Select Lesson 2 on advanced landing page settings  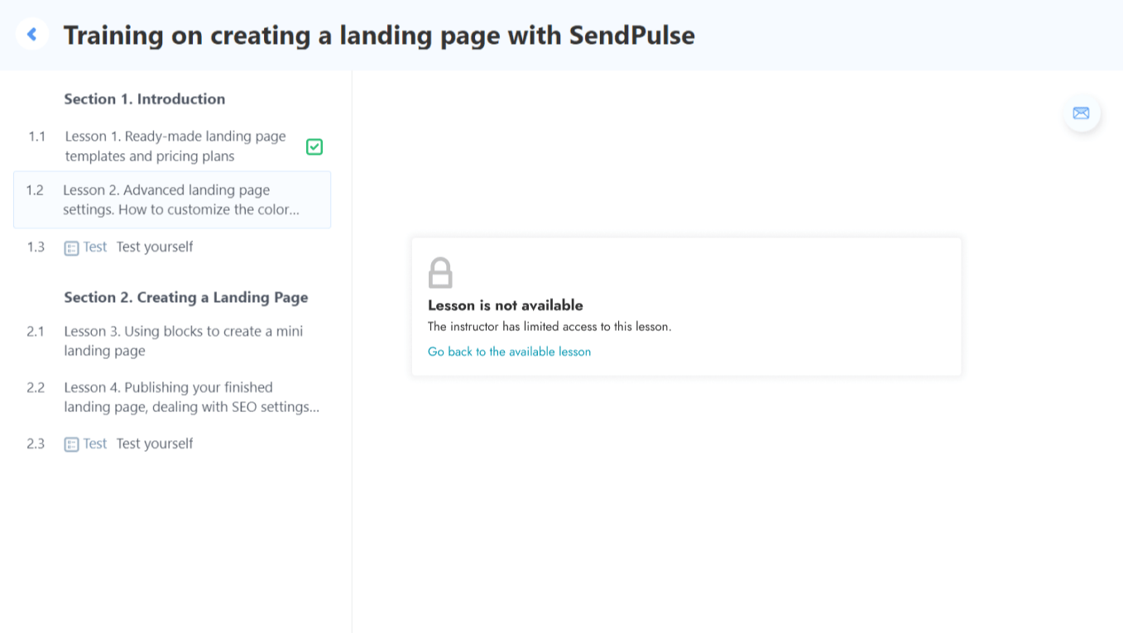pos(180,199)
